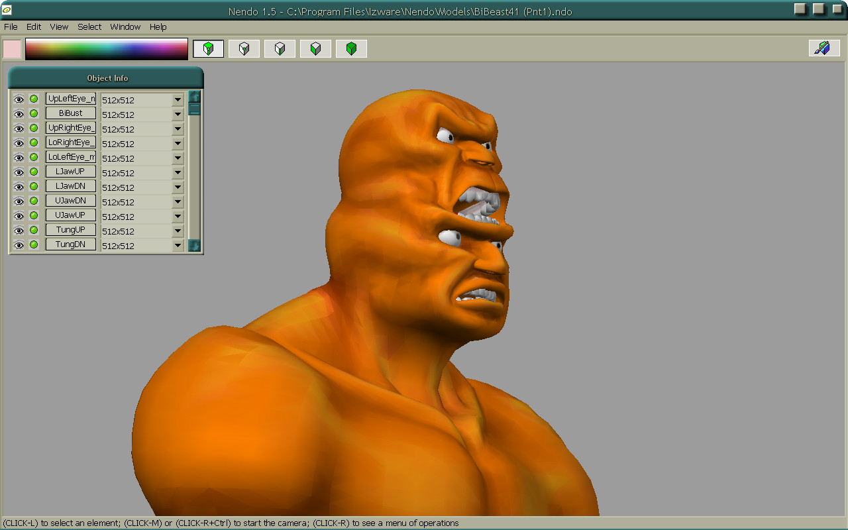
Task: Open the Edit menu
Action: [34, 27]
